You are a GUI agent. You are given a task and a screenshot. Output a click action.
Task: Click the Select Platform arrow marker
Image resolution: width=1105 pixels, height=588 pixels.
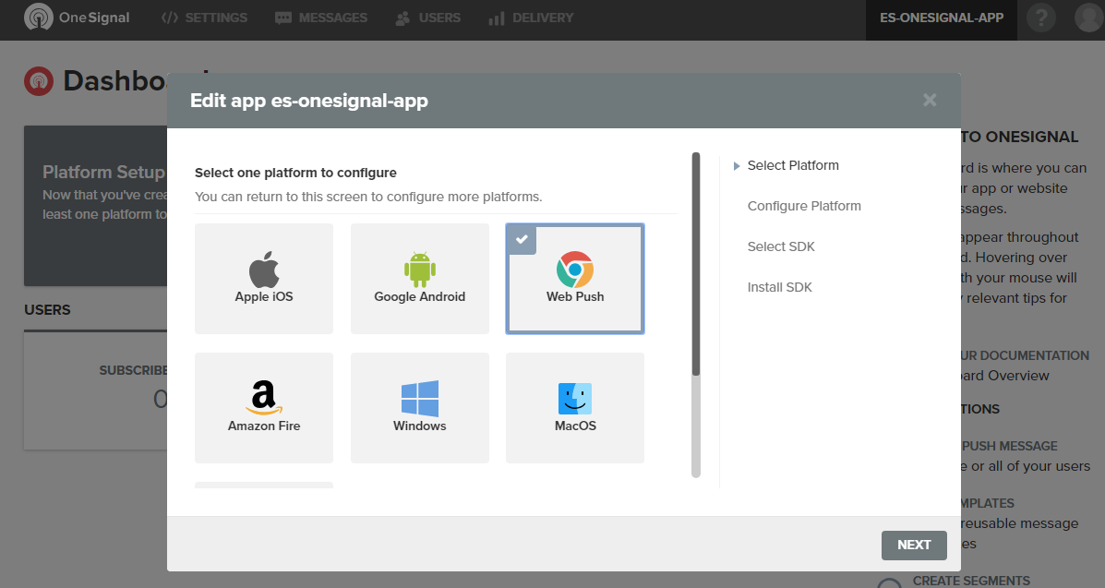pyautogui.click(x=737, y=166)
